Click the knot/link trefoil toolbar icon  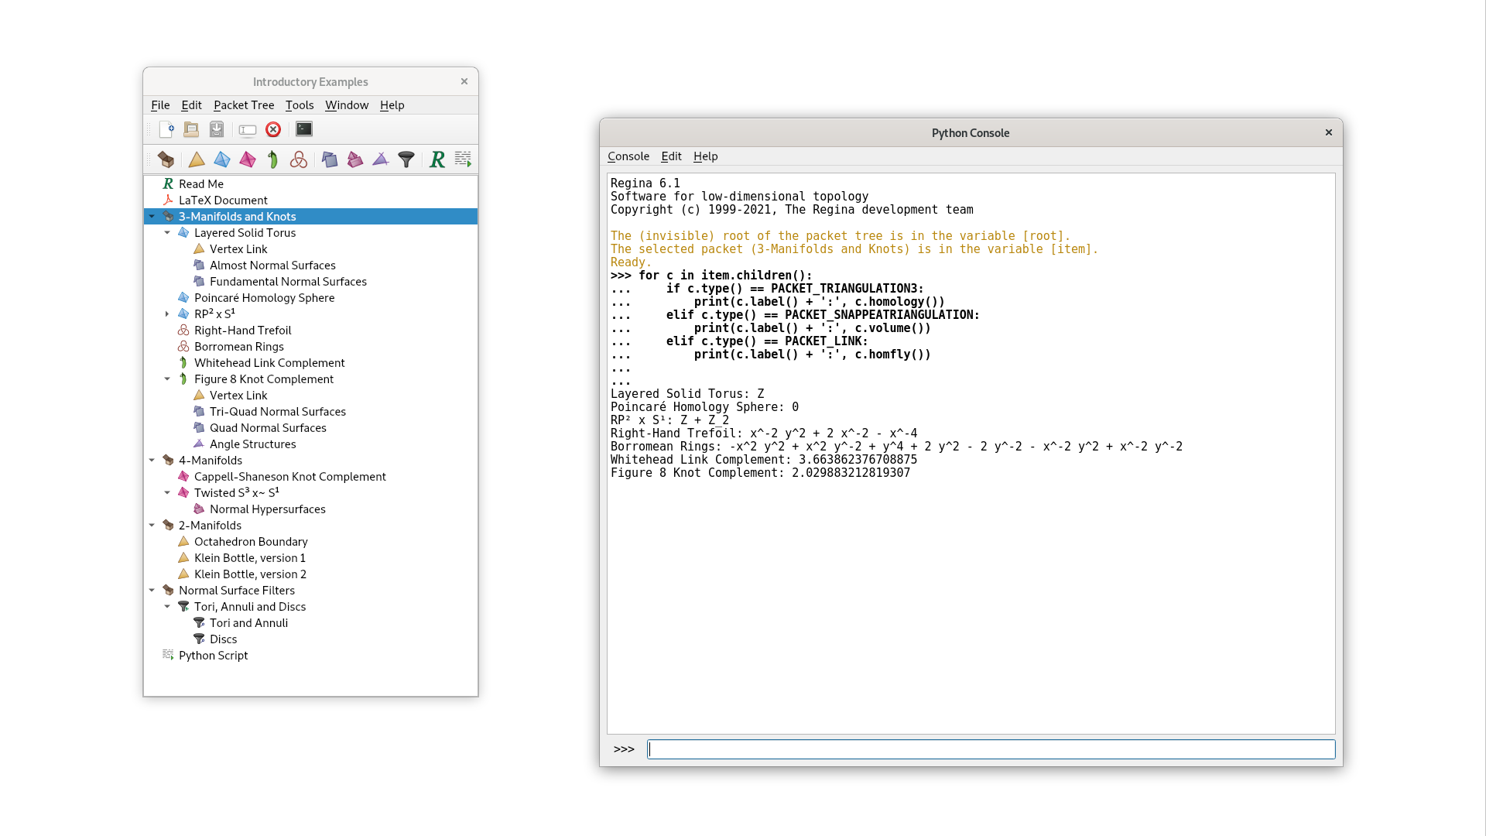tap(299, 159)
